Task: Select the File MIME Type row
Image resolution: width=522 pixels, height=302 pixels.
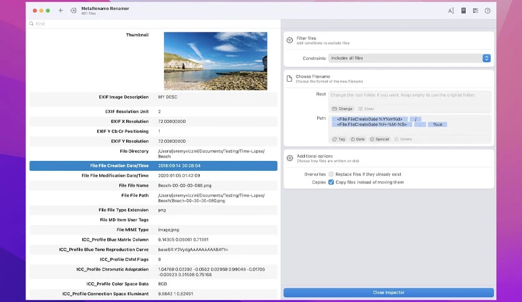Action: tap(153, 230)
